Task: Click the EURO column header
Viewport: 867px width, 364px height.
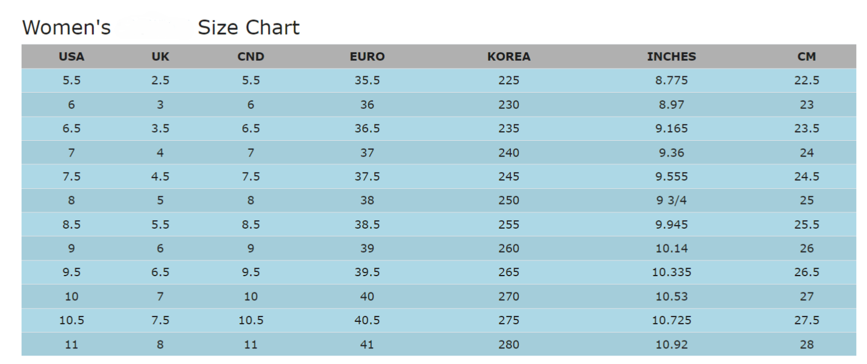Action: [x=367, y=57]
